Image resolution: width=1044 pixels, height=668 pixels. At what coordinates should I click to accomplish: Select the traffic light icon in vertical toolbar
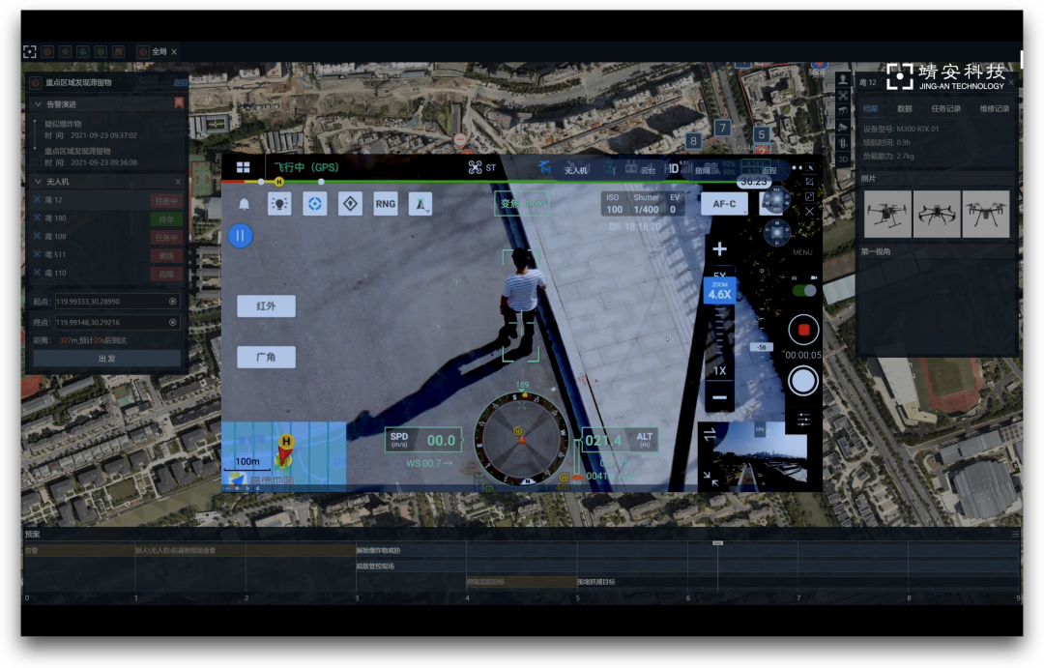coord(843,143)
